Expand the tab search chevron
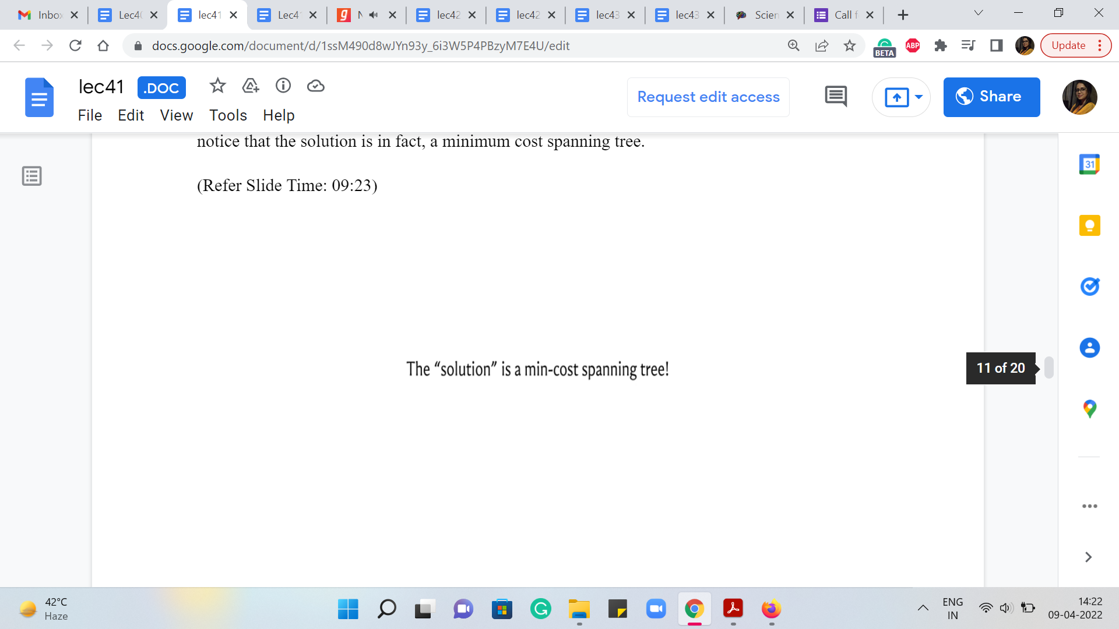 pos(979,13)
